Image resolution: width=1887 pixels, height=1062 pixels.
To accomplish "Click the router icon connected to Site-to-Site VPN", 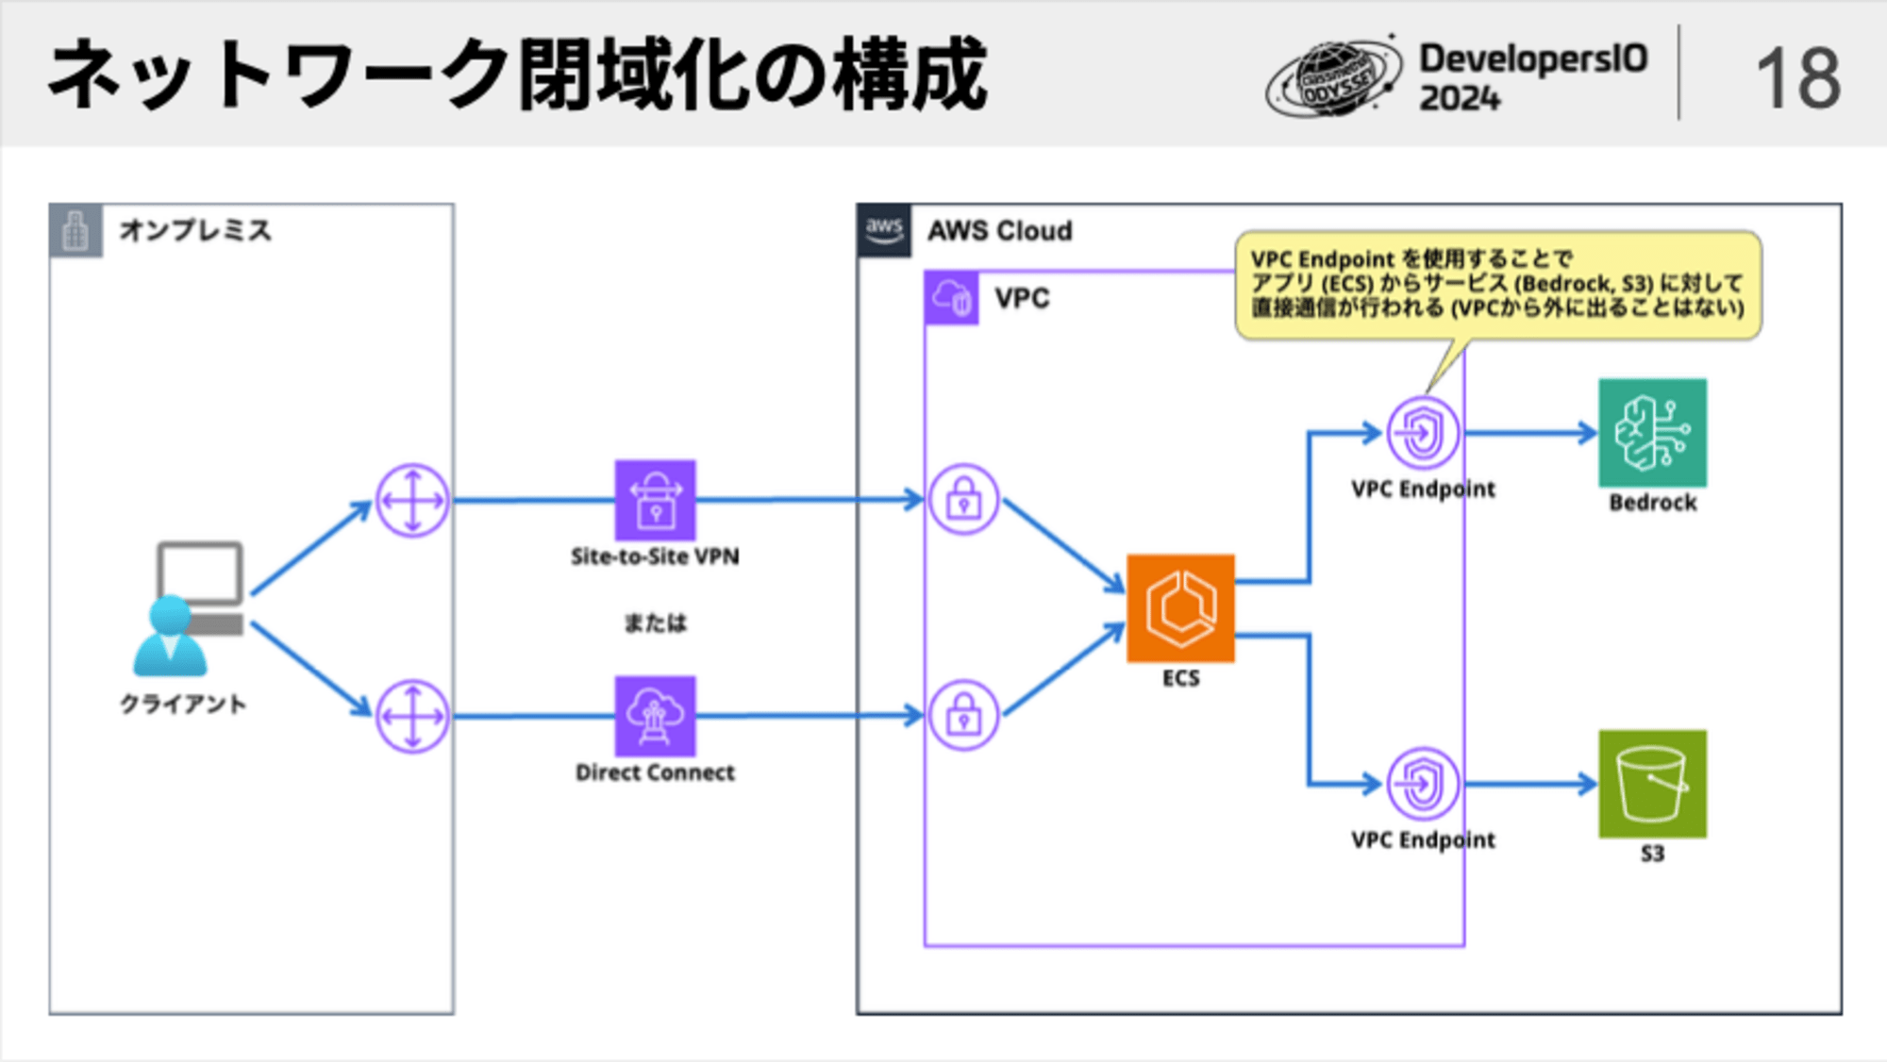I will (412, 500).
